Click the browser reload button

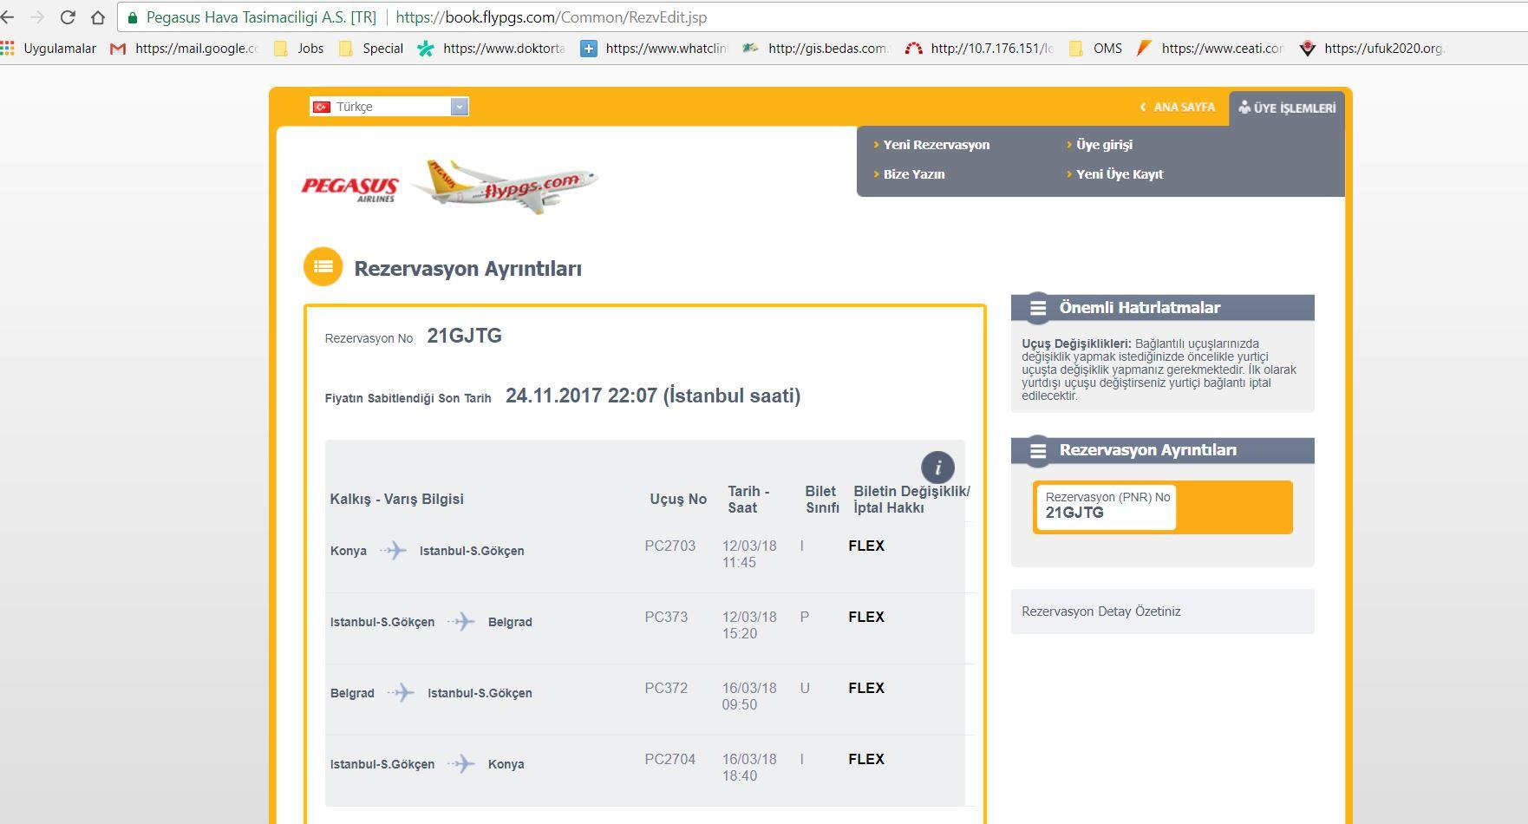(68, 17)
